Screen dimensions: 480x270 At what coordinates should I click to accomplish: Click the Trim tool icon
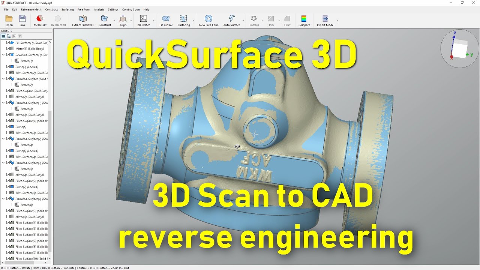pyautogui.click(x=271, y=18)
